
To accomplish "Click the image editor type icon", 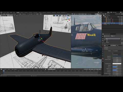I will (x=73, y=14).
